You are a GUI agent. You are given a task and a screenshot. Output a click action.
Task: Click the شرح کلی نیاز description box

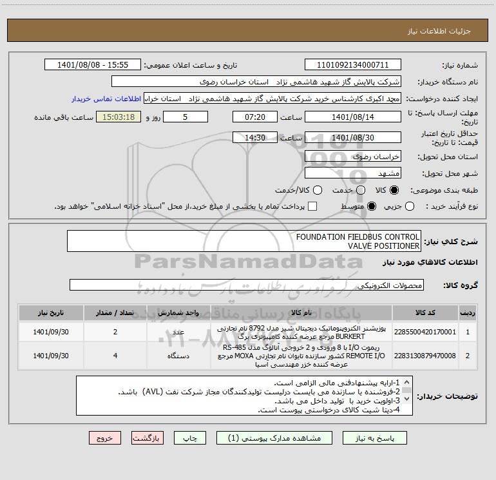point(244,241)
